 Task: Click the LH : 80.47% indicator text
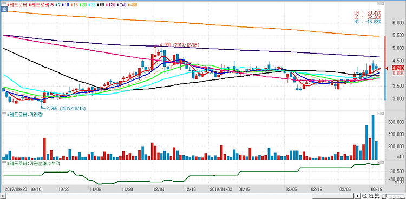click(368, 12)
